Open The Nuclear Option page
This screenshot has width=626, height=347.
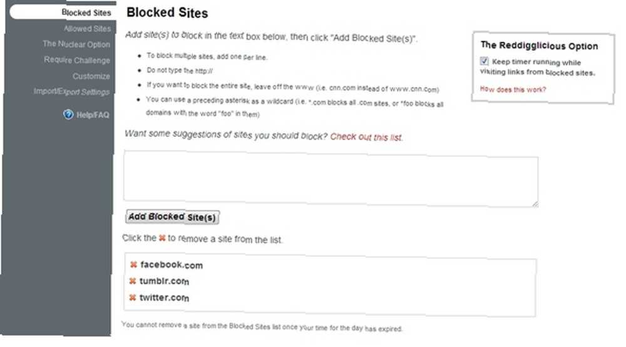pos(76,44)
